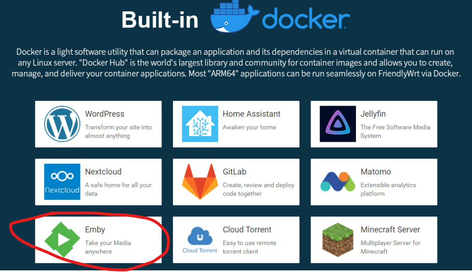Click the 'Built-in' heading text
Screen dimensions: 472x272
click(x=160, y=20)
